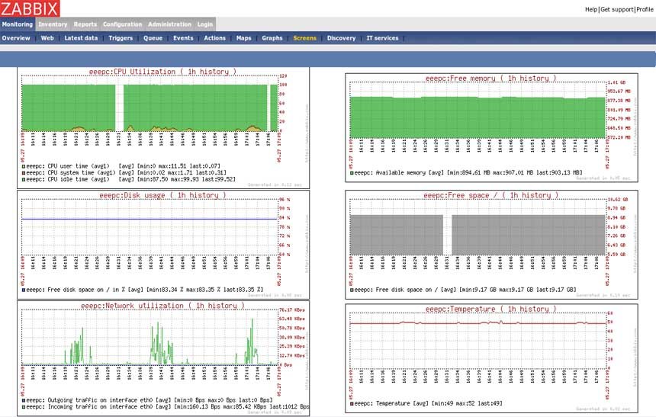Open the Network utilization graph
This screenshot has height=417, width=656.
tap(163, 358)
